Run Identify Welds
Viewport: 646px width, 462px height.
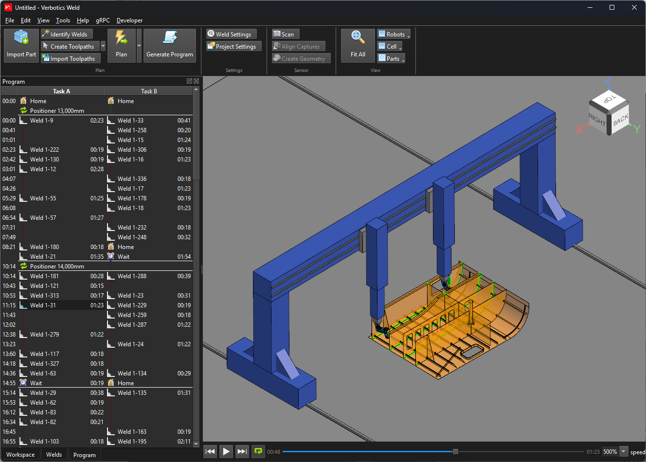(67, 34)
